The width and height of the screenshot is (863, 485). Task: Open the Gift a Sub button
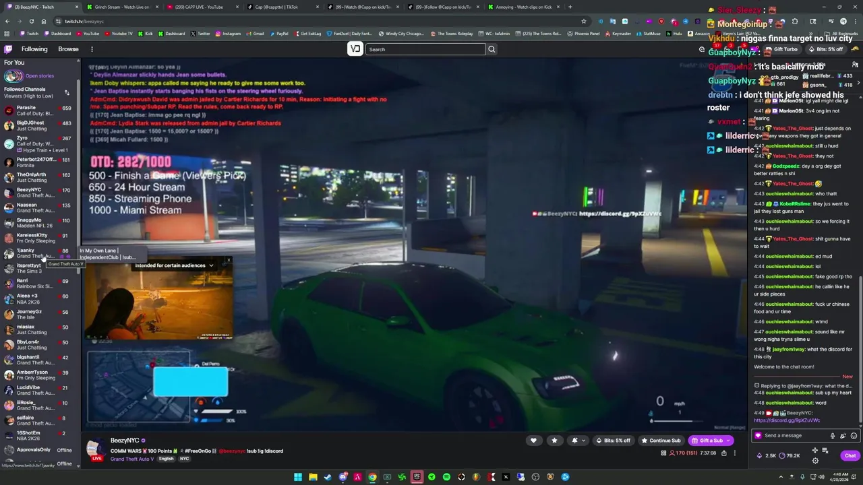click(711, 441)
